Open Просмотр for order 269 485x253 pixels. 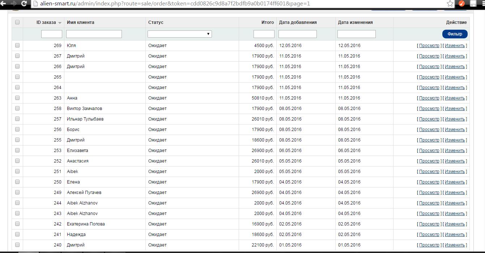(x=429, y=46)
